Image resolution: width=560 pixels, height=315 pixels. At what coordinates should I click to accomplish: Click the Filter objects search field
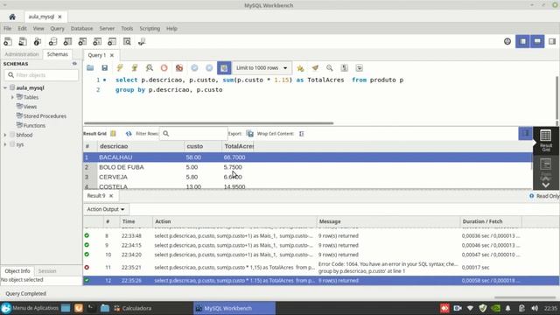[41, 75]
